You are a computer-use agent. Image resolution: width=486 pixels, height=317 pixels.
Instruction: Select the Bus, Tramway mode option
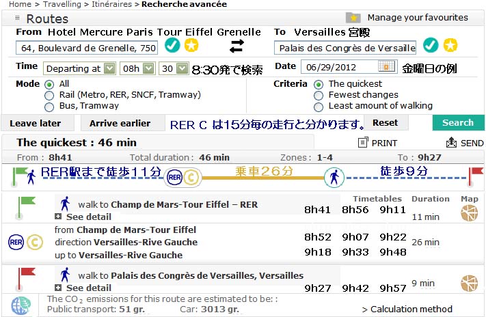point(49,107)
